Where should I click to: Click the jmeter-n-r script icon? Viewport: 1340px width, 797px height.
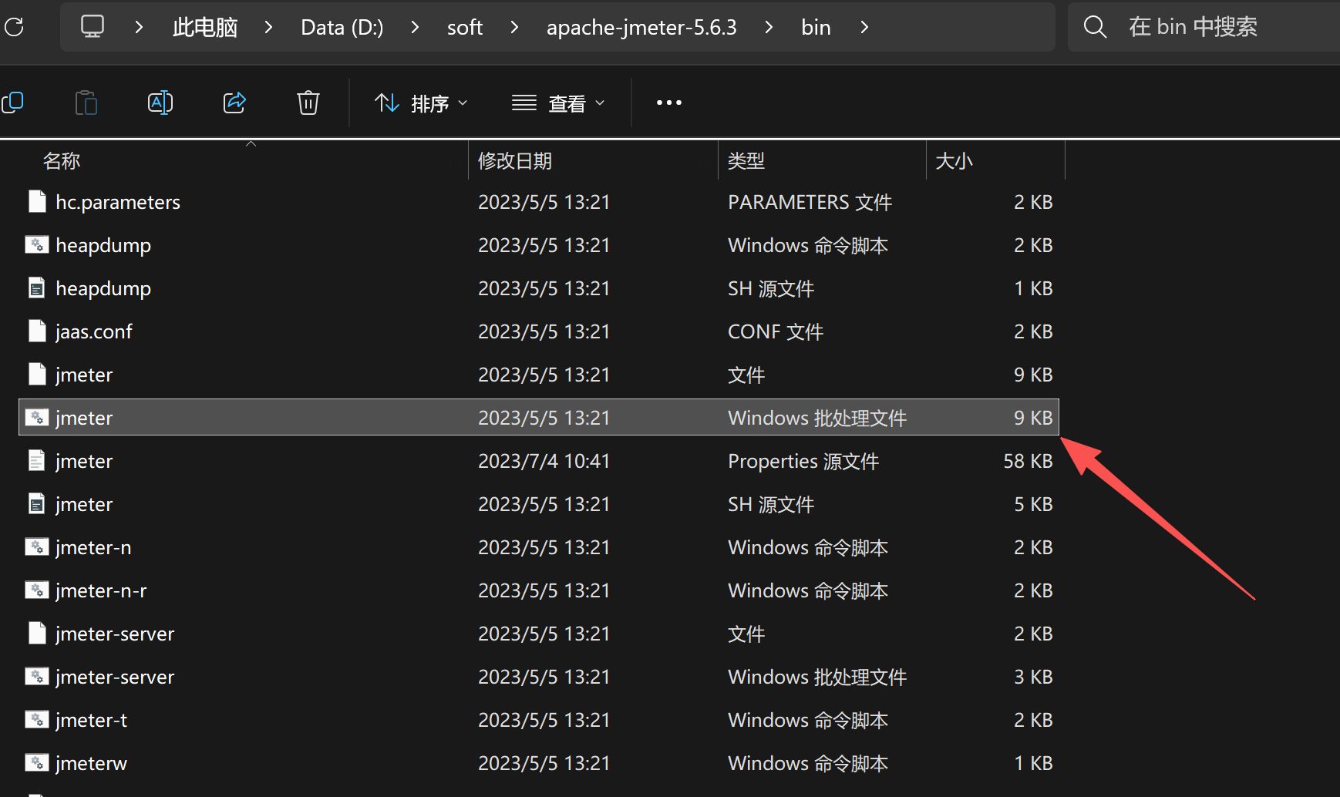[37, 590]
